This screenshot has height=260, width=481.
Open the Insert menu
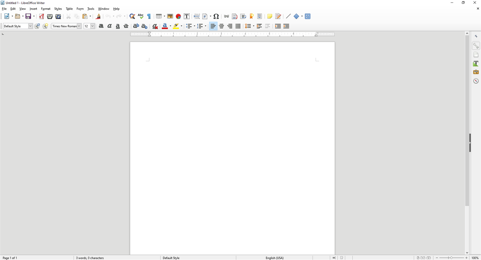pos(33,9)
